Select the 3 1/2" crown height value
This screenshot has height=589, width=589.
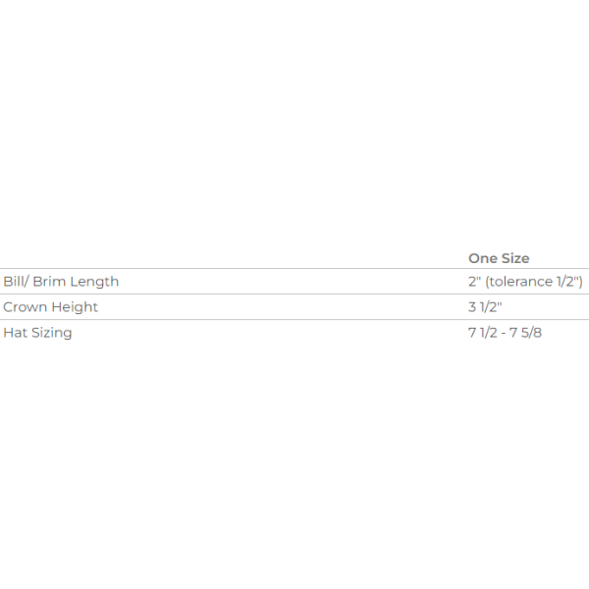click(485, 307)
